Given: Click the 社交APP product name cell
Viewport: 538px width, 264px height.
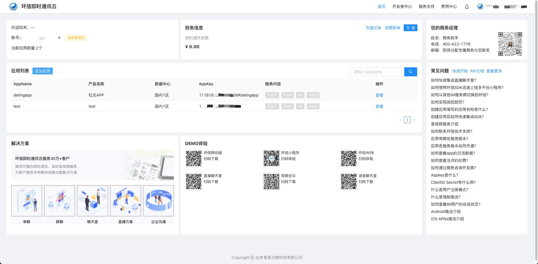Looking at the screenshot, I should point(96,95).
